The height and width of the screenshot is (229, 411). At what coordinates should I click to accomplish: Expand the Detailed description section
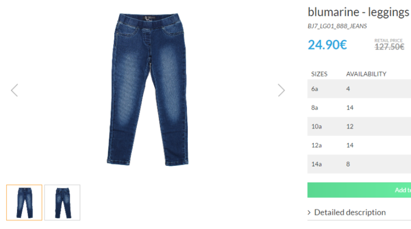click(x=350, y=212)
